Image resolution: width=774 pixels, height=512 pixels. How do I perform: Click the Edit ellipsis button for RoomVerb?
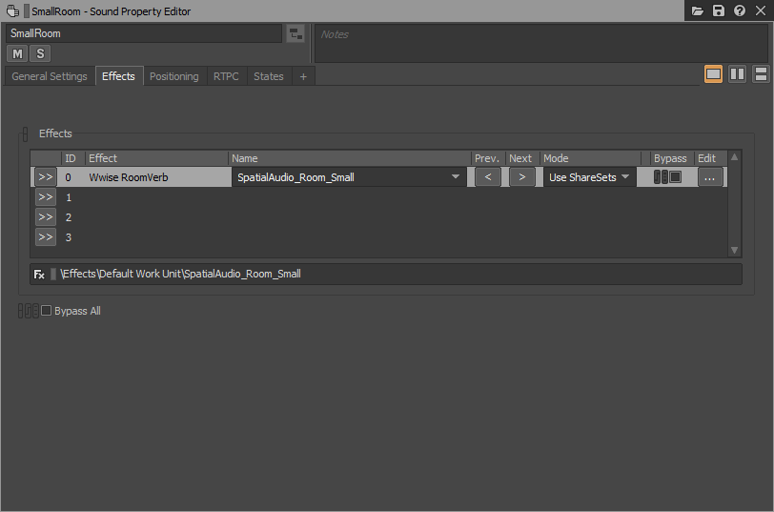pyautogui.click(x=709, y=177)
